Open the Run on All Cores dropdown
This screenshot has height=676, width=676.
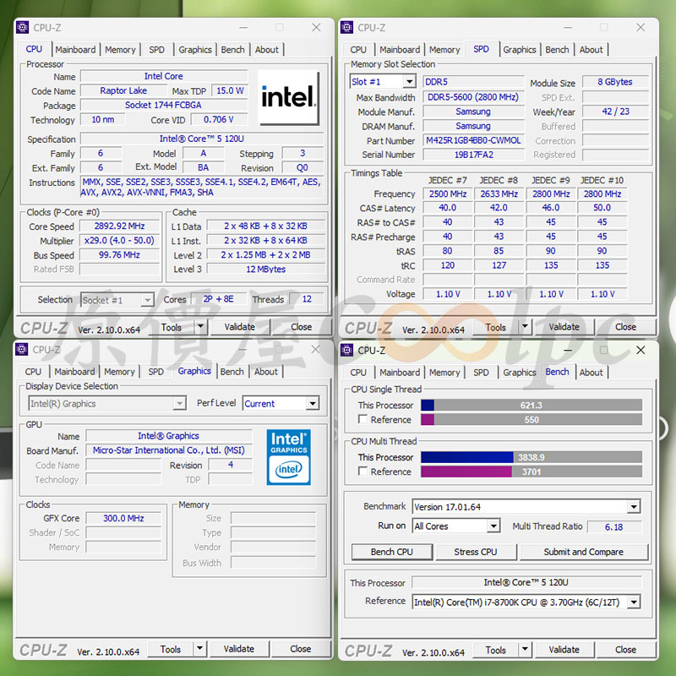tap(493, 526)
